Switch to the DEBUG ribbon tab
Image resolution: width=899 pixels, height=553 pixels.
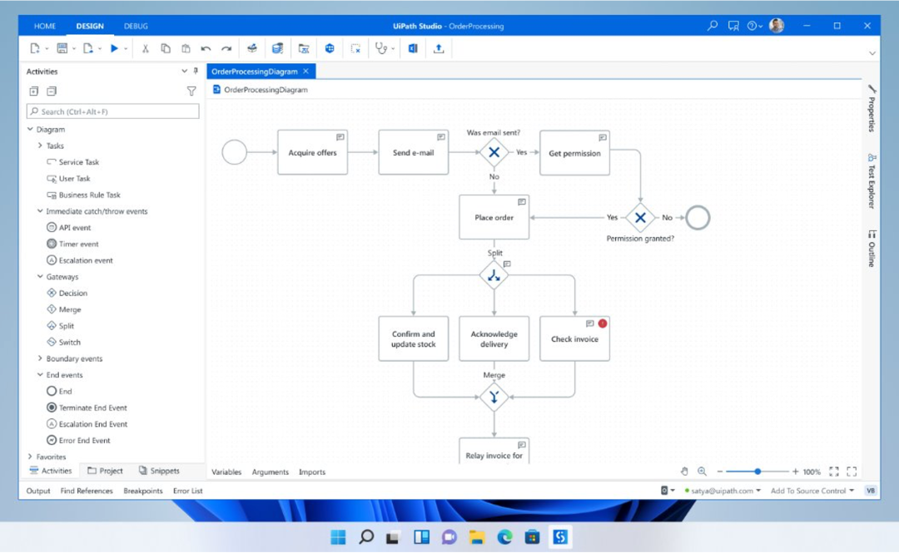point(136,26)
